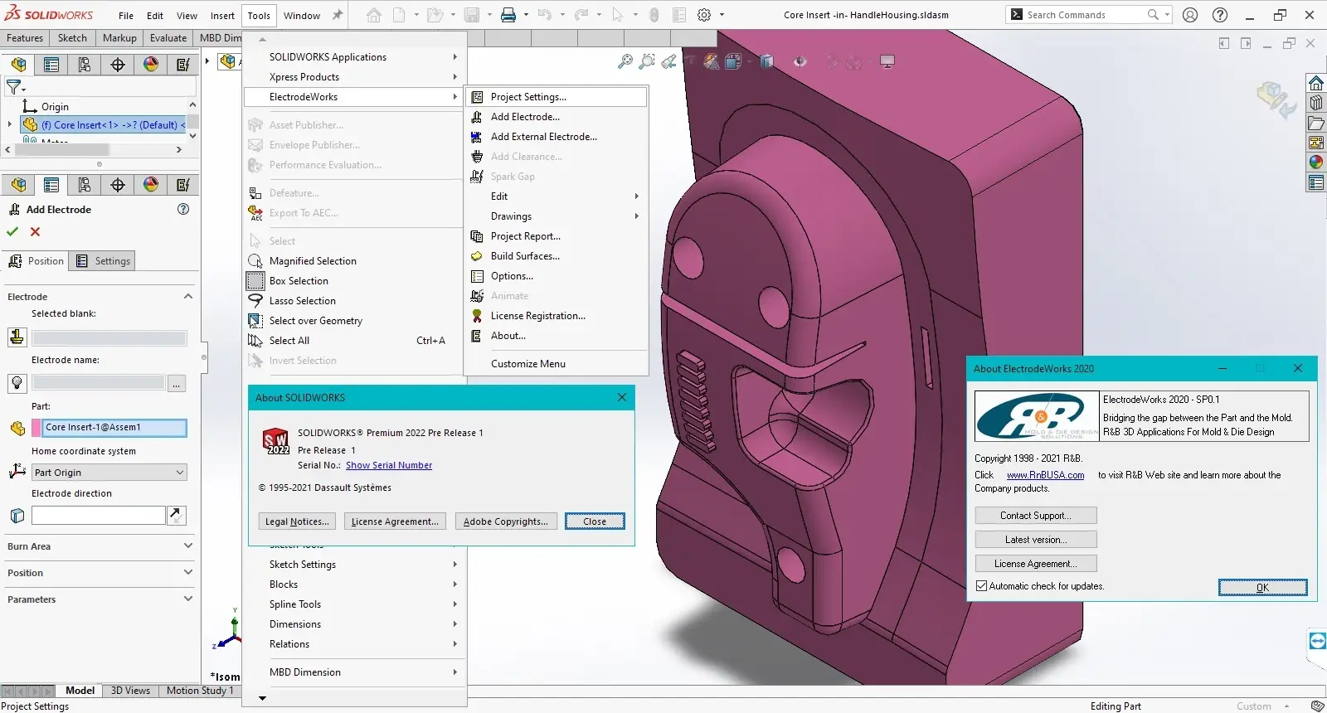Screen dimensions: 1327x713
Task: Expand the Burn Area section
Action: coord(188,546)
